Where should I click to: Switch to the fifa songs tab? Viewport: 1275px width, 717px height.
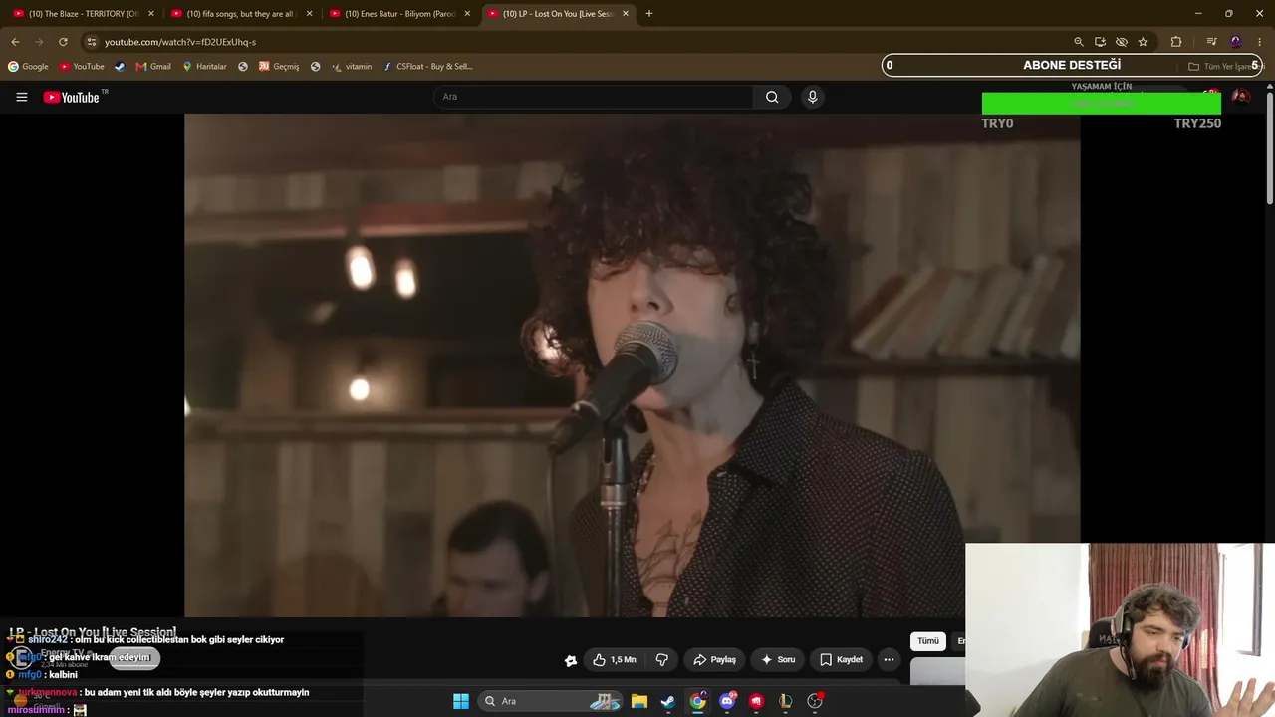click(241, 14)
